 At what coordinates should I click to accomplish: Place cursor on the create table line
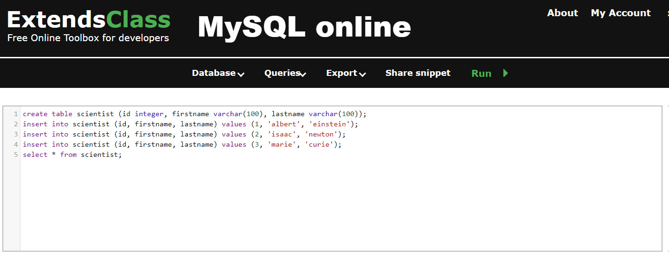coord(195,114)
